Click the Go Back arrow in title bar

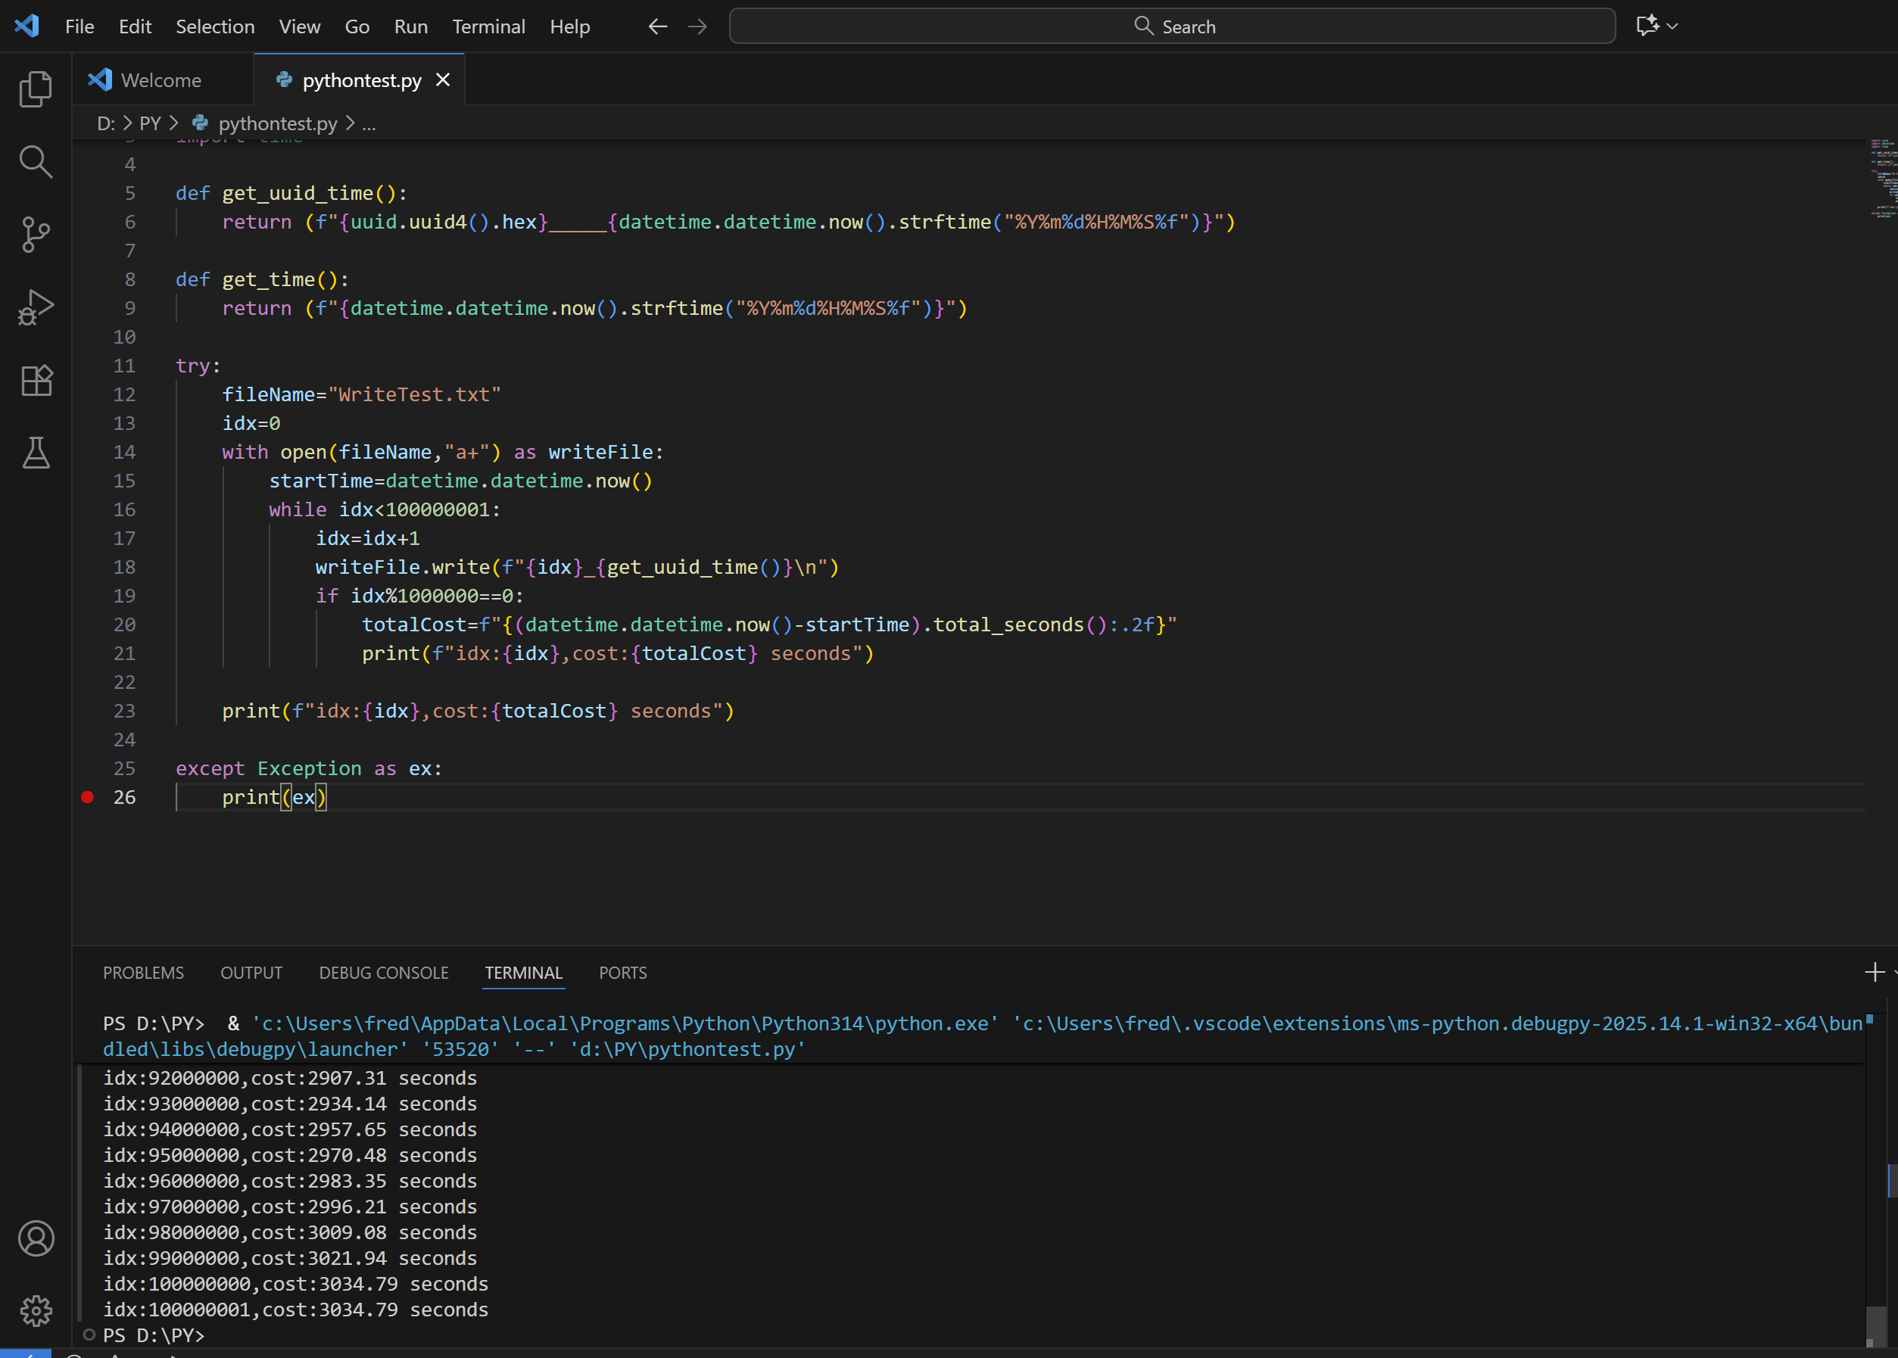[657, 26]
